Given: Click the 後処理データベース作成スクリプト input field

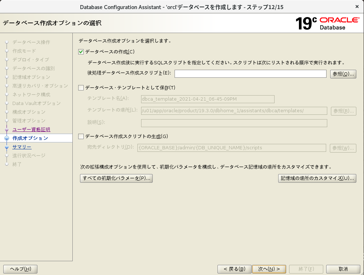Looking at the screenshot, I should tap(250, 74).
